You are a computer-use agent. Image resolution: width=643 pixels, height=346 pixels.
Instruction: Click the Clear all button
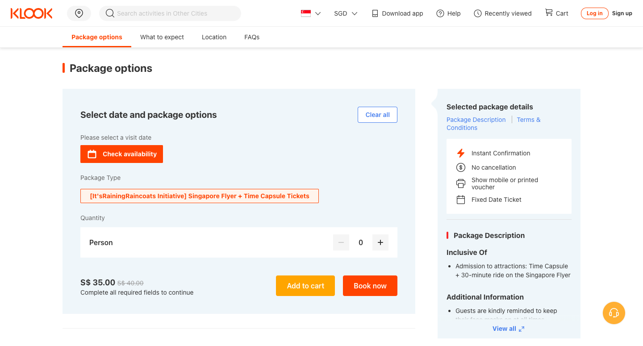click(377, 115)
